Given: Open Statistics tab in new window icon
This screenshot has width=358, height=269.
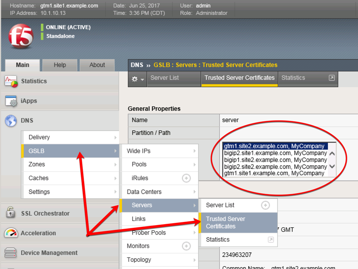Looking at the screenshot, I should pos(332,78).
